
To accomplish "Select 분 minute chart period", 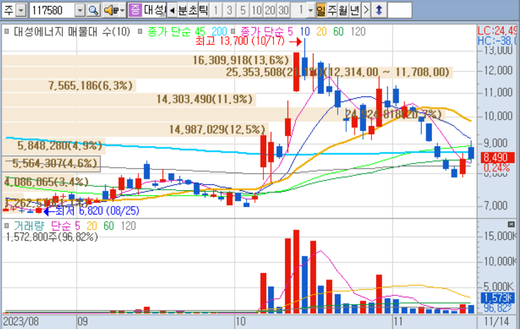I will pyautogui.click(x=182, y=11).
